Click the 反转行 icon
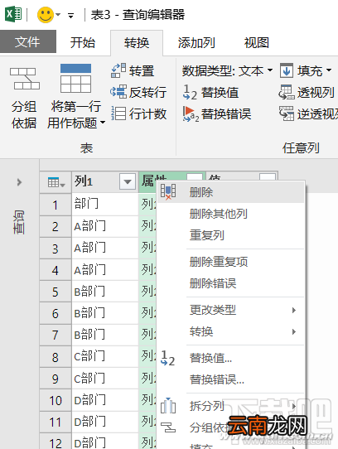This screenshot has width=338, height=449. [118, 92]
